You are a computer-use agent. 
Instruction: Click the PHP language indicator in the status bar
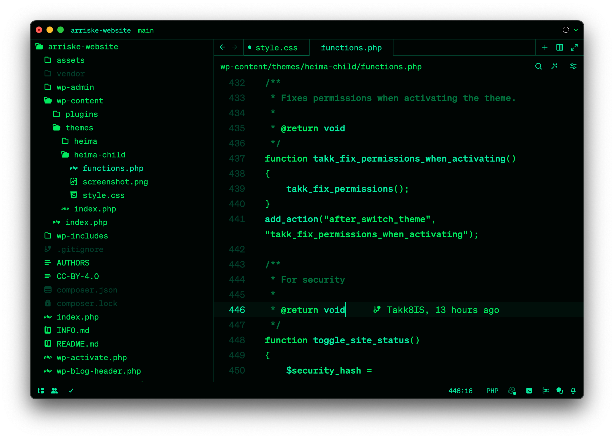(492, 391)
